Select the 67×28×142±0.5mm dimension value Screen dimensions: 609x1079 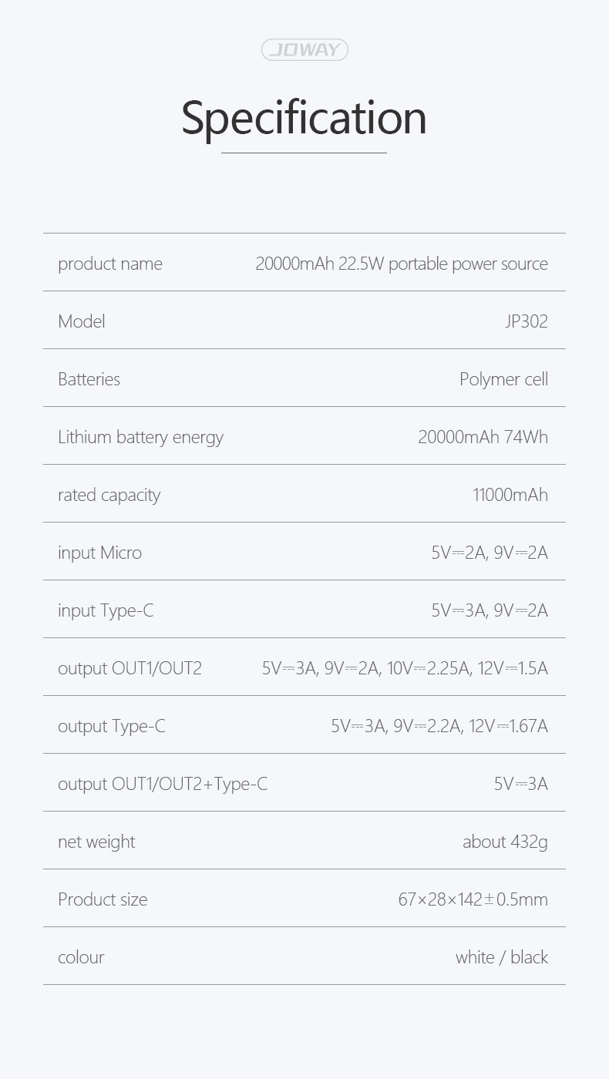point(473,899)
